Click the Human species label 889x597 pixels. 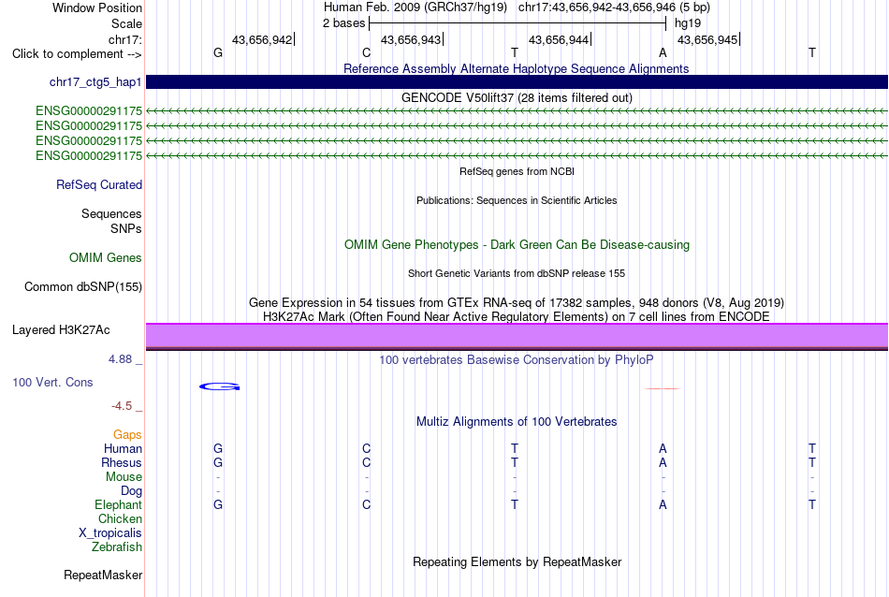click(123, 449)
